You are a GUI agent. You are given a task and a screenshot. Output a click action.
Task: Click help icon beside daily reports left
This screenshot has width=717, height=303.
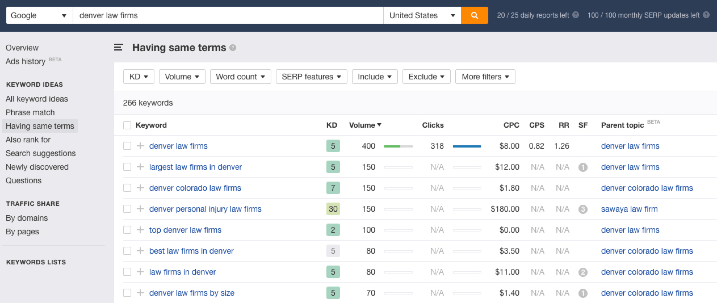click(x=576, y=15)
